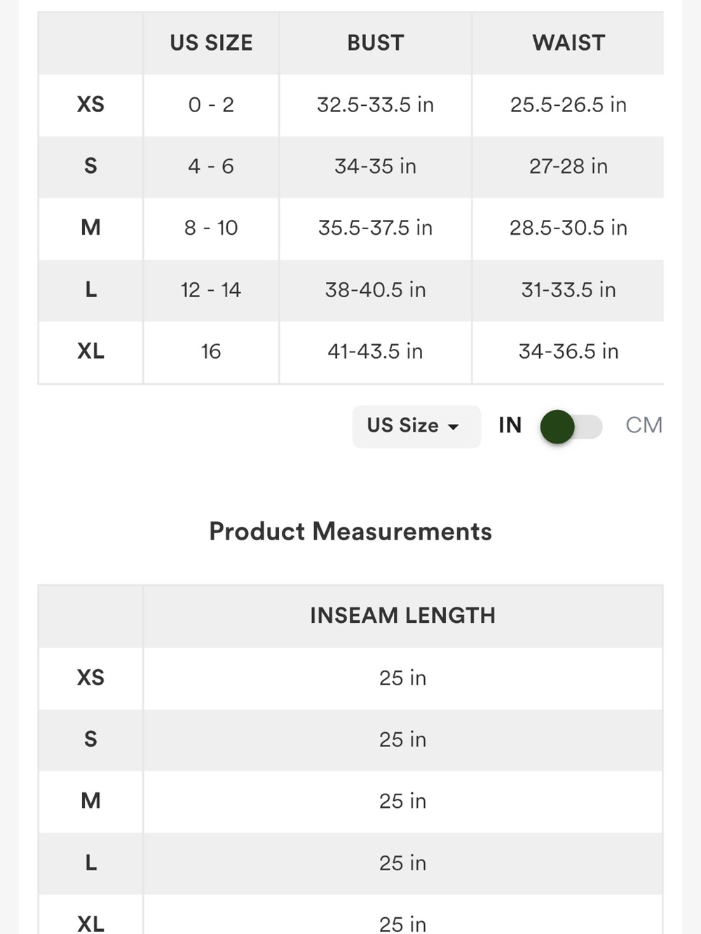701x934 pixels.
Task: Click the Product Measurements heading
Action: click(350, 531)
